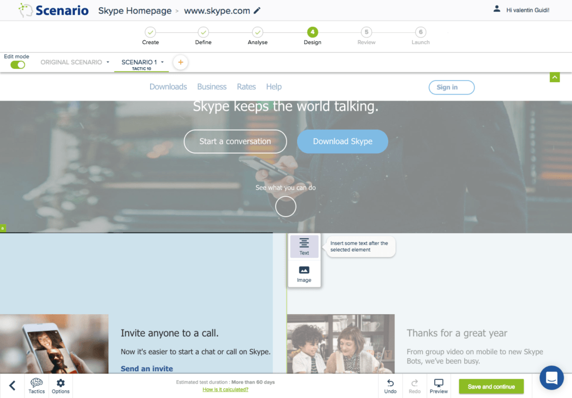
Task: Go to the Define step checkmark
Action: (x=203, y=32)
